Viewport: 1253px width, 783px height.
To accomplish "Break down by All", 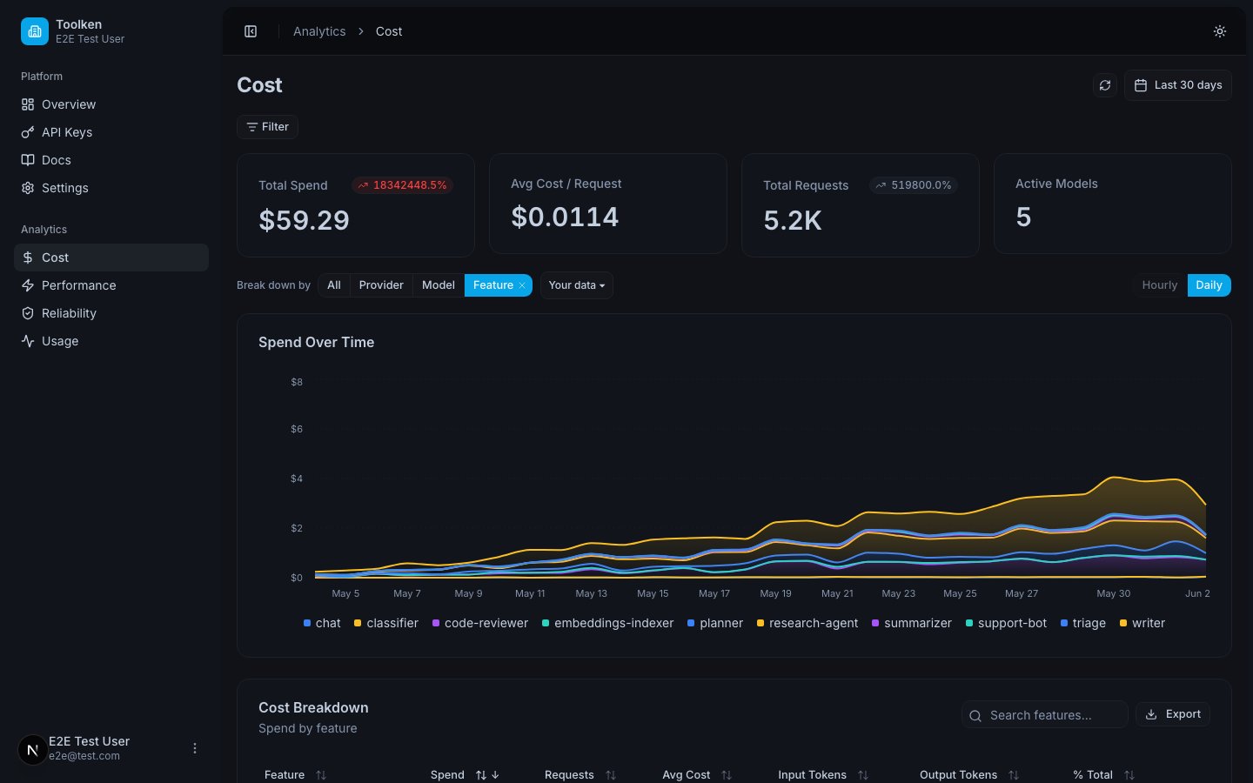I will [x=334, y=285].
